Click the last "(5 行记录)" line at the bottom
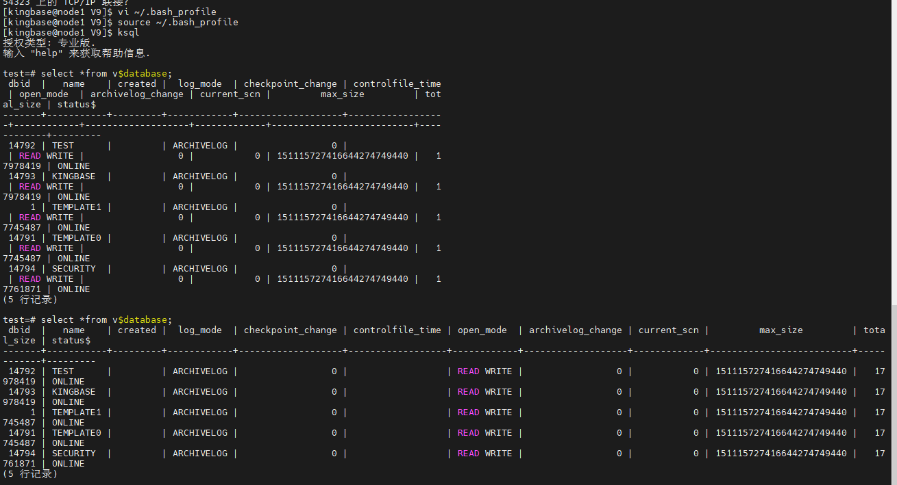This screenshot has width=897, height=485. coord(30,473)
